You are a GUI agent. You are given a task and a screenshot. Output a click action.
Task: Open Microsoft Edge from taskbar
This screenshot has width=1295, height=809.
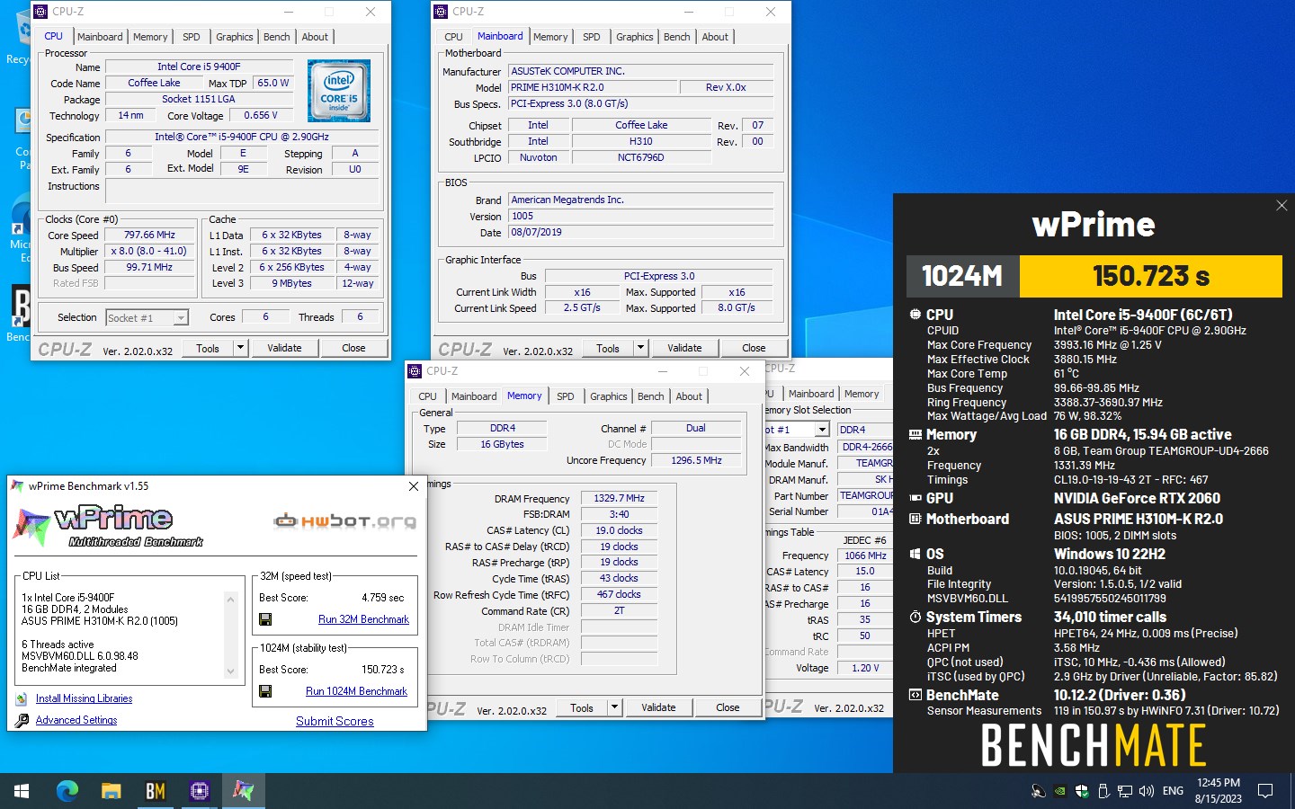pos(67,791)
